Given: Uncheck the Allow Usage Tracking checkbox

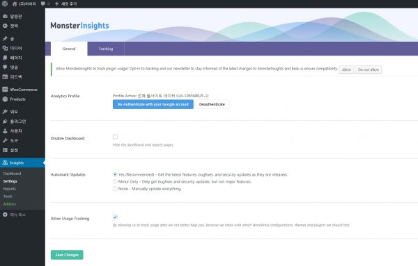Looking at the screenshot, I should click(x=115, y=217).
